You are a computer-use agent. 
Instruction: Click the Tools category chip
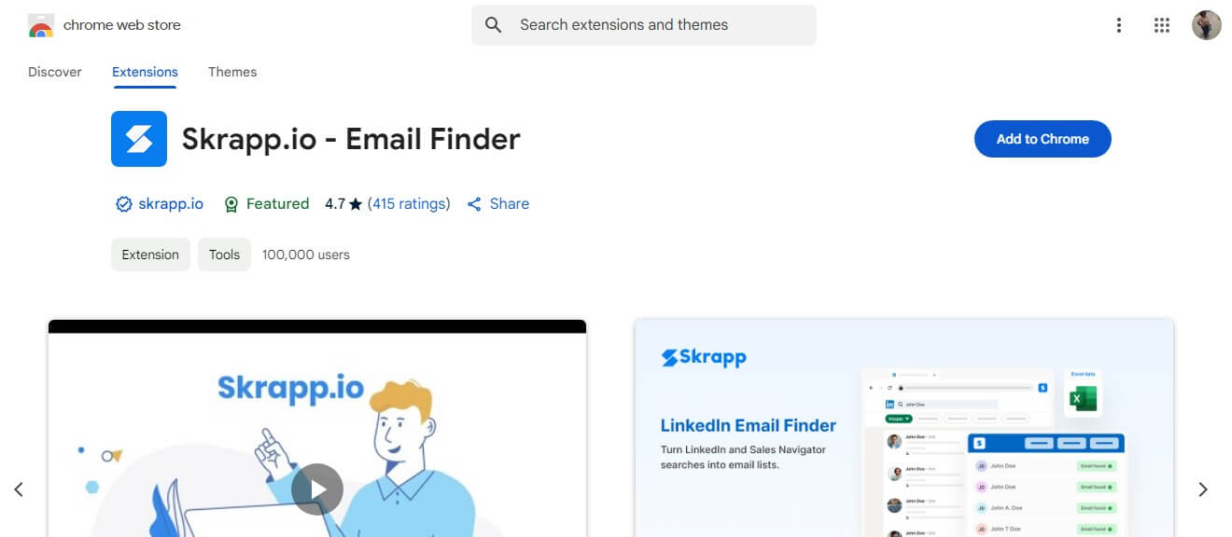click(x=224, y=255)
